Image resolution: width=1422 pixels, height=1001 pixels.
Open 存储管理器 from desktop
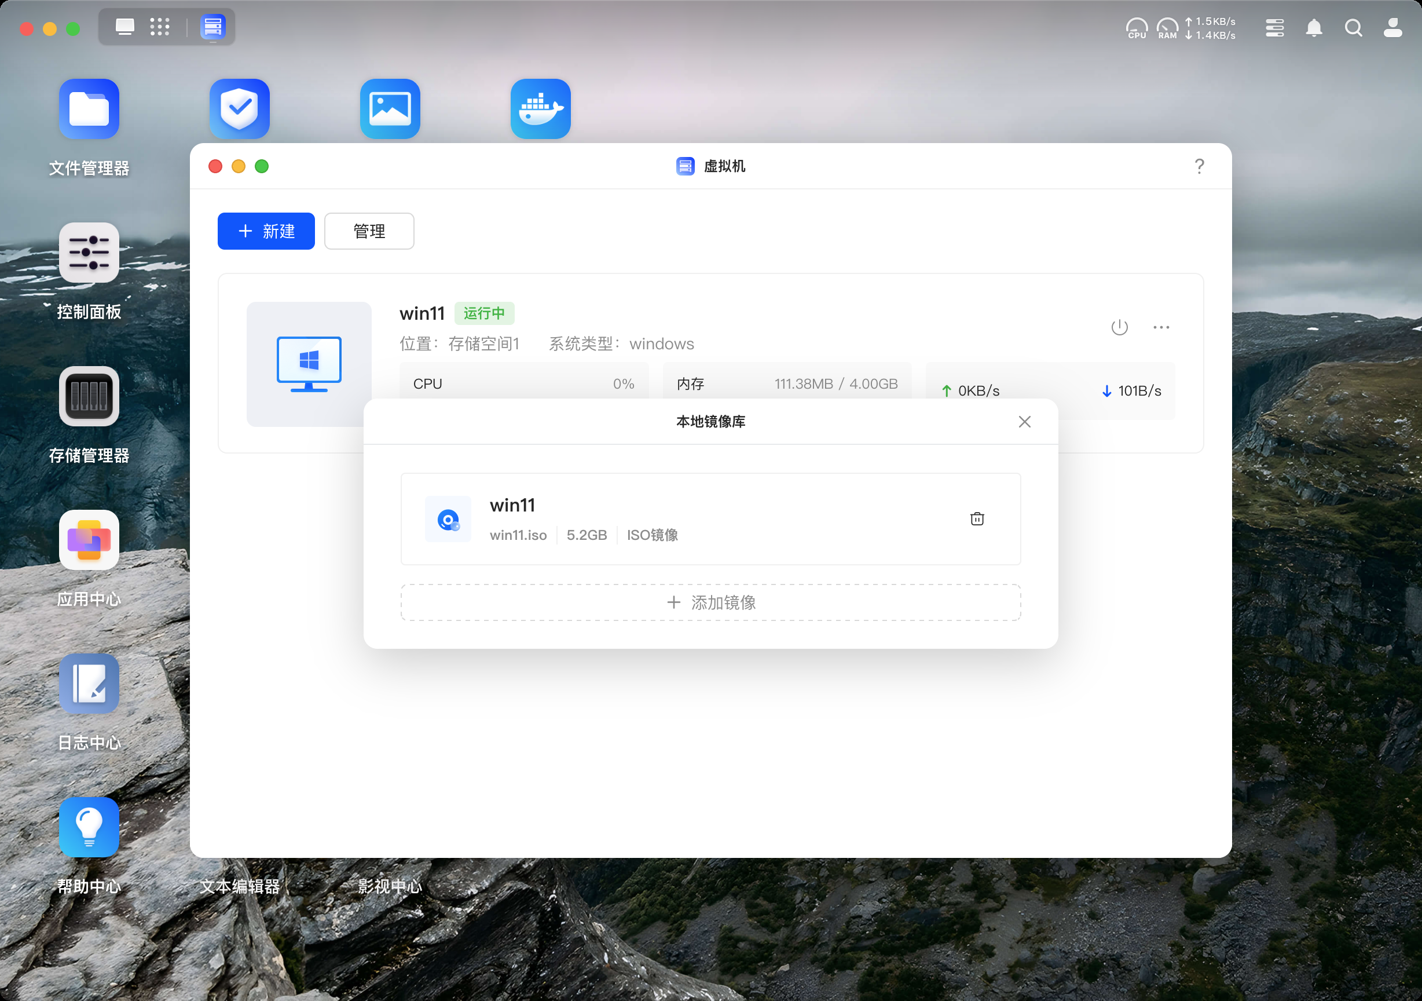pyautogui.click(x=89, y=397)
